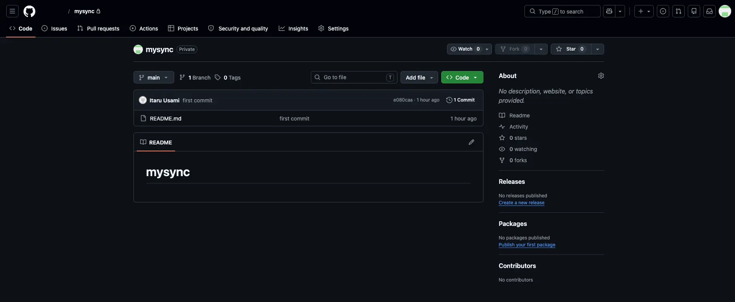The width and height of the screenshot is (735, 302).
Task: Open the hamburger navigation menu
Action: point(12,11)
